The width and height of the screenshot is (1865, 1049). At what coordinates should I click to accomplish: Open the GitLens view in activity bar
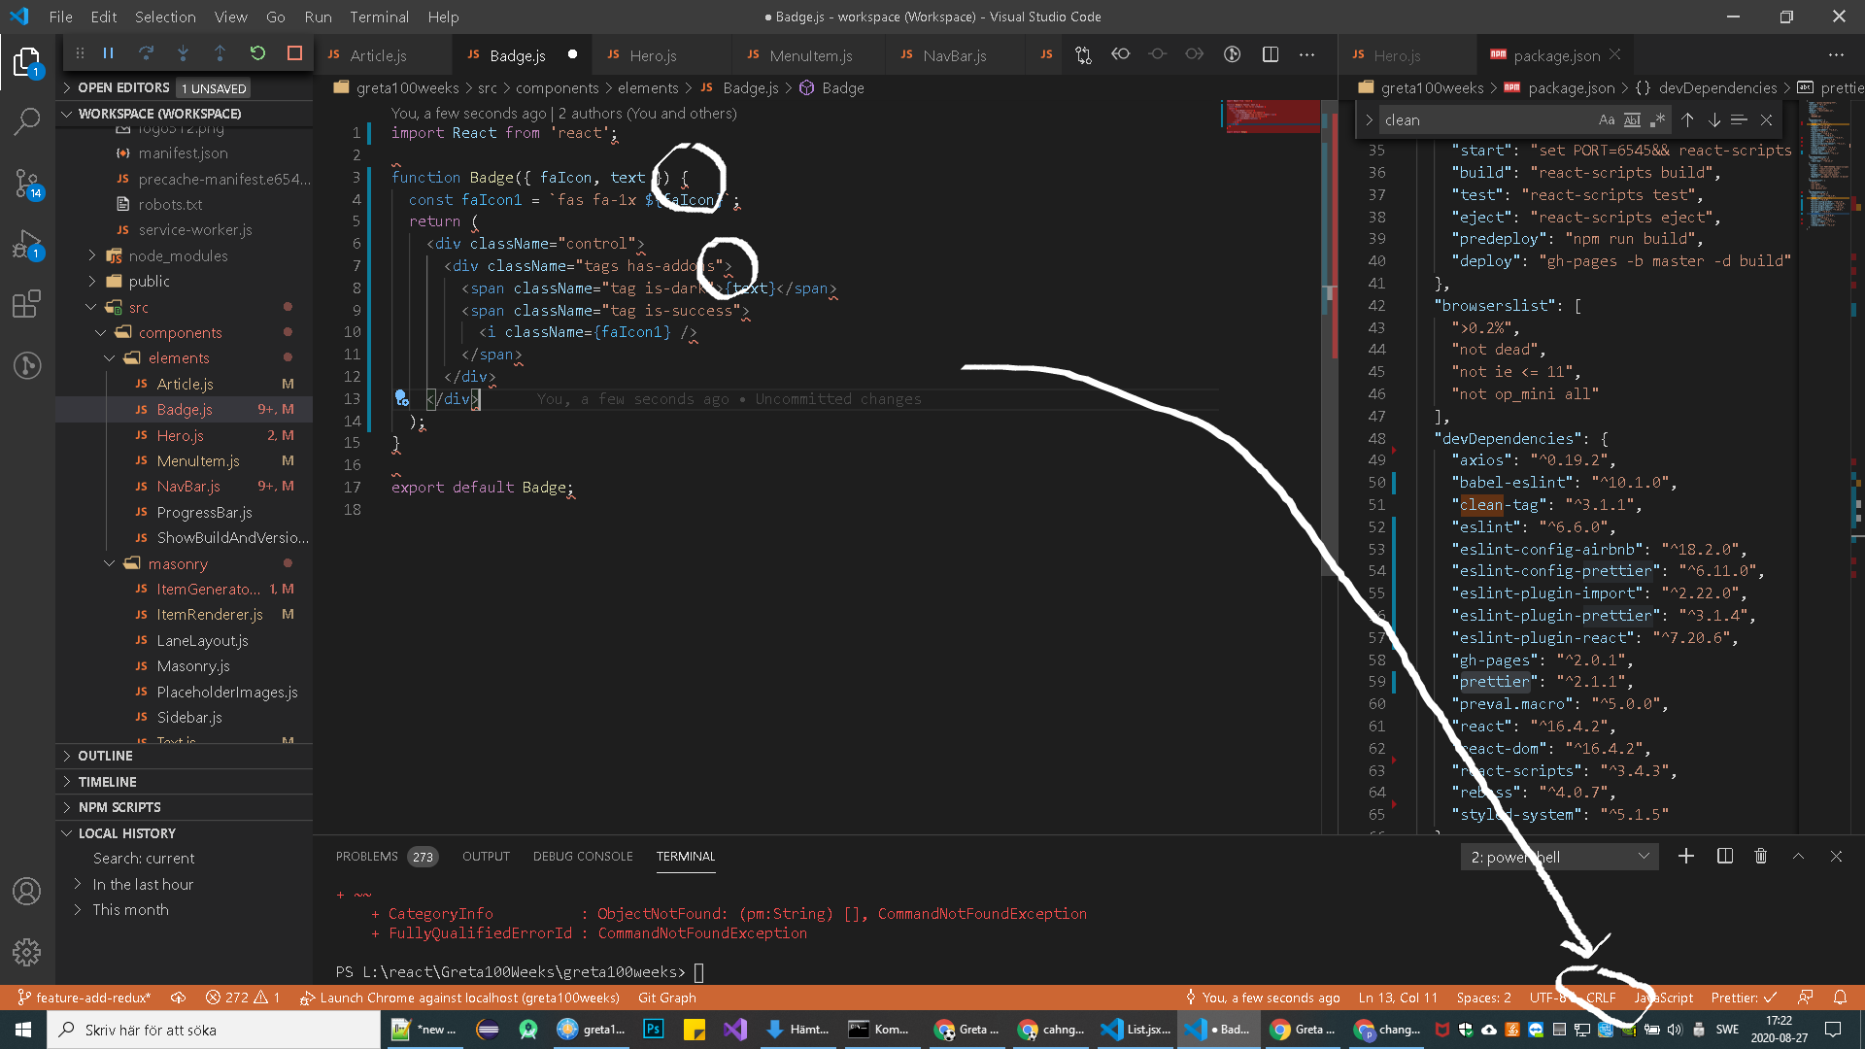coord(27,365)
